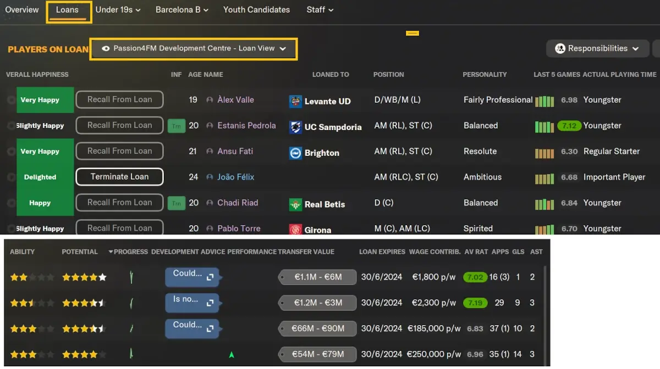Toggle row selector for Estanis Pedrola
660x369 pixels.
[x=11, y=126]
